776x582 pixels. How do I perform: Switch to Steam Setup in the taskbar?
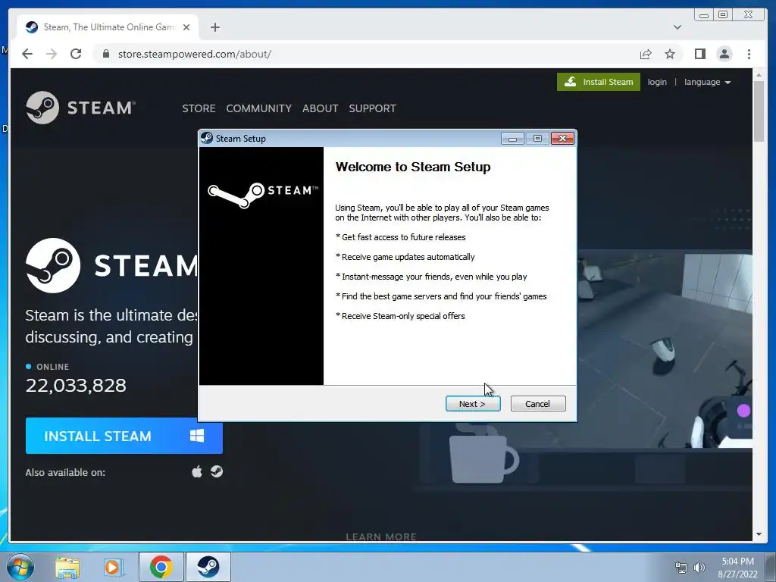[208, 567]
